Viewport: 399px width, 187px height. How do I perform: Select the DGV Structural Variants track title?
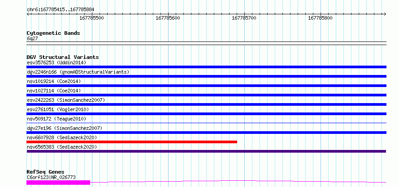[x=63, y=57]
